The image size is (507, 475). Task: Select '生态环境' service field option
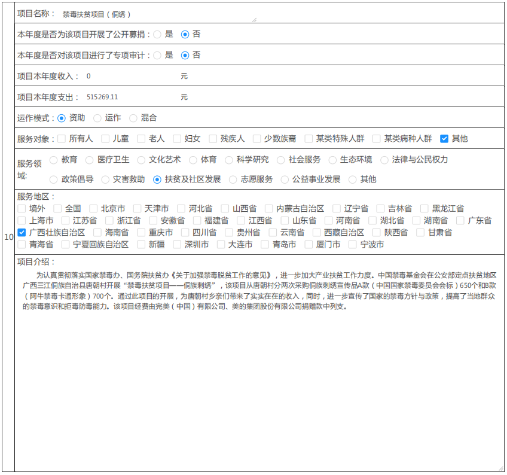click(332, 160)
